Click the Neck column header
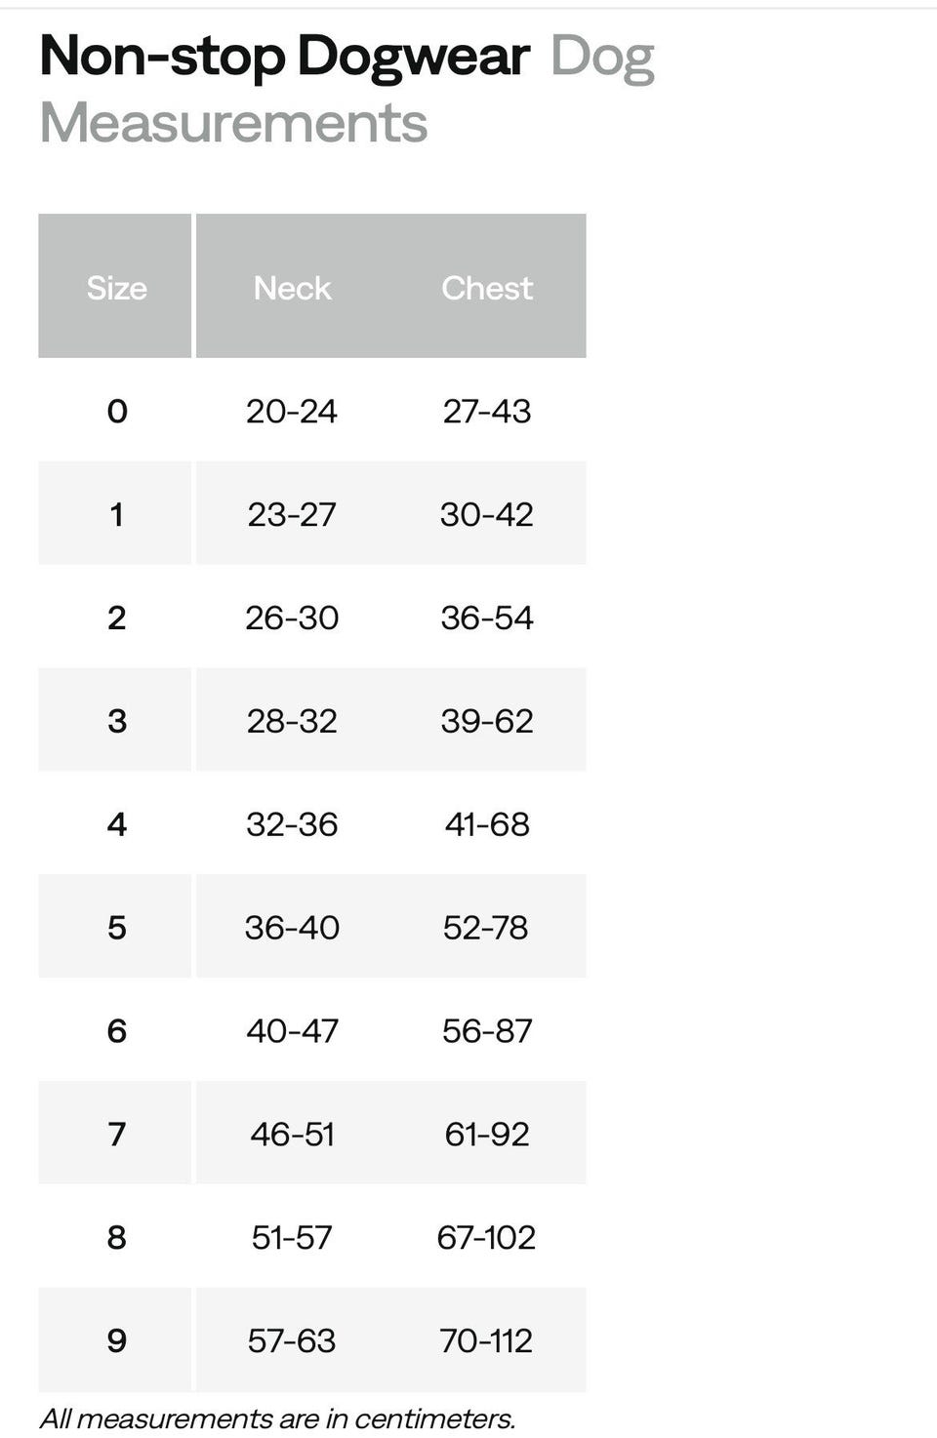Screen dimensions: 937x1438 click(x=292, y=288)
